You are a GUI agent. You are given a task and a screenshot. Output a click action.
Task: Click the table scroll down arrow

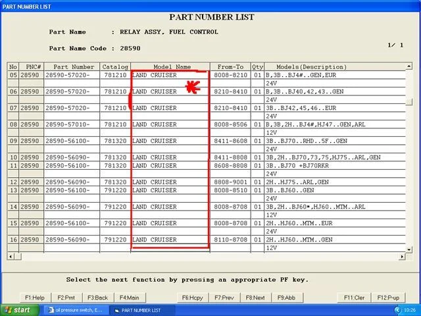click(x=409, y=250)
